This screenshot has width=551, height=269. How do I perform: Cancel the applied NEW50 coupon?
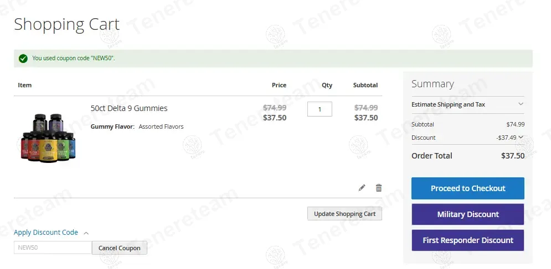[119, 248]
